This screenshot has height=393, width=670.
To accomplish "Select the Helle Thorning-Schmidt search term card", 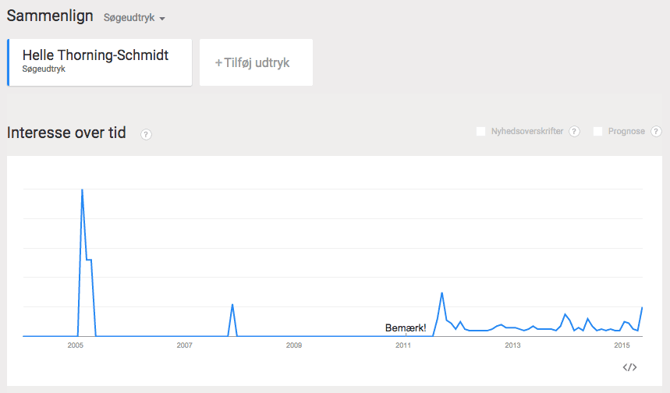I will [100, 62].
